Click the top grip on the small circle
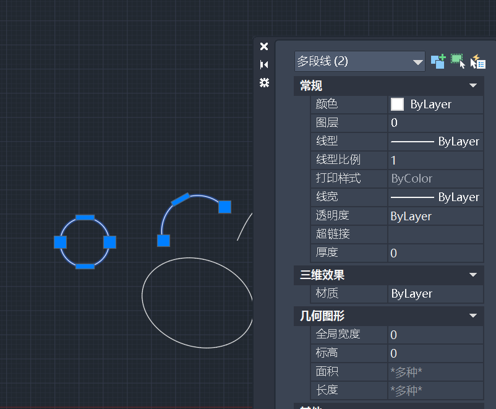 click(x=85, y=218)
